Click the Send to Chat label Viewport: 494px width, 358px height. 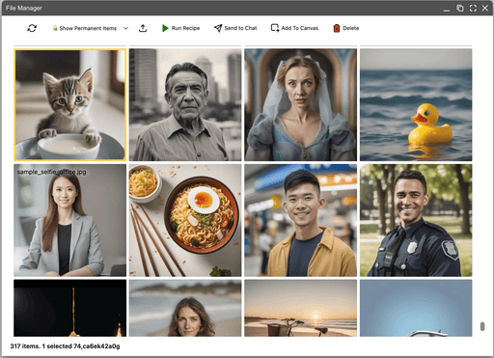click(240, 28)
